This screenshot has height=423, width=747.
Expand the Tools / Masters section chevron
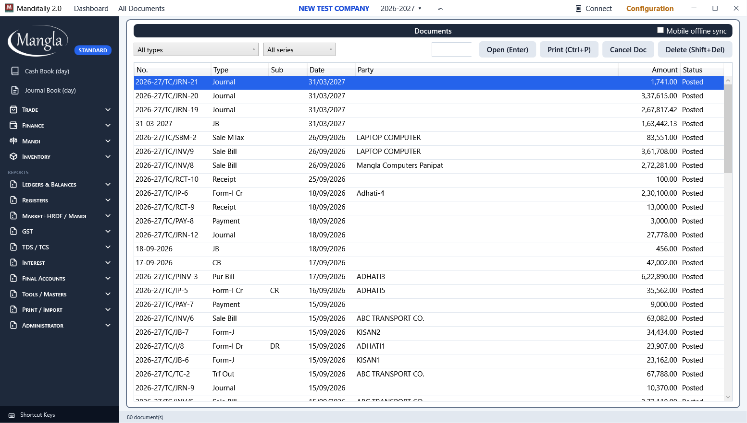108,294
